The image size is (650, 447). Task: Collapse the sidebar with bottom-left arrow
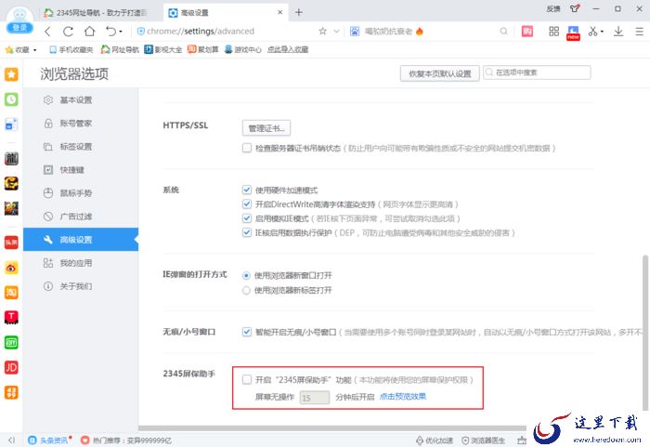pos(11,440)
